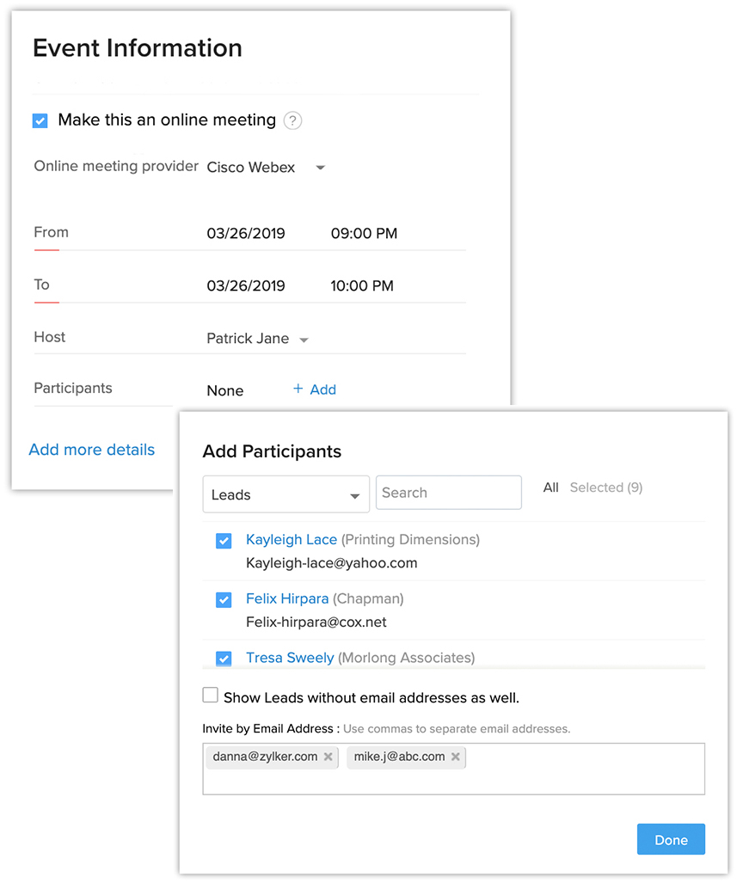
Task: Enable Show Leads without email addresses
Action: (211, 695)
